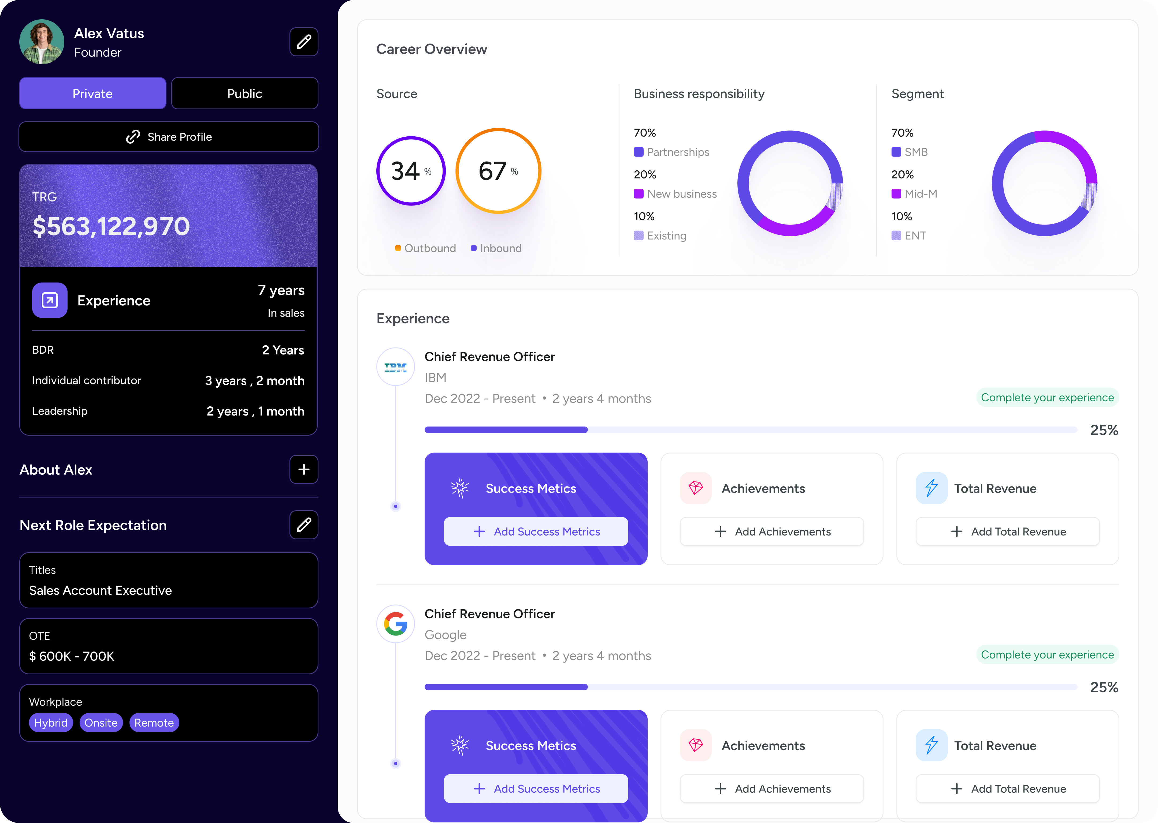Toggle the Onsite workplace tag
The width and height of the screenshot is (1158, 823).
click(101, 723)
